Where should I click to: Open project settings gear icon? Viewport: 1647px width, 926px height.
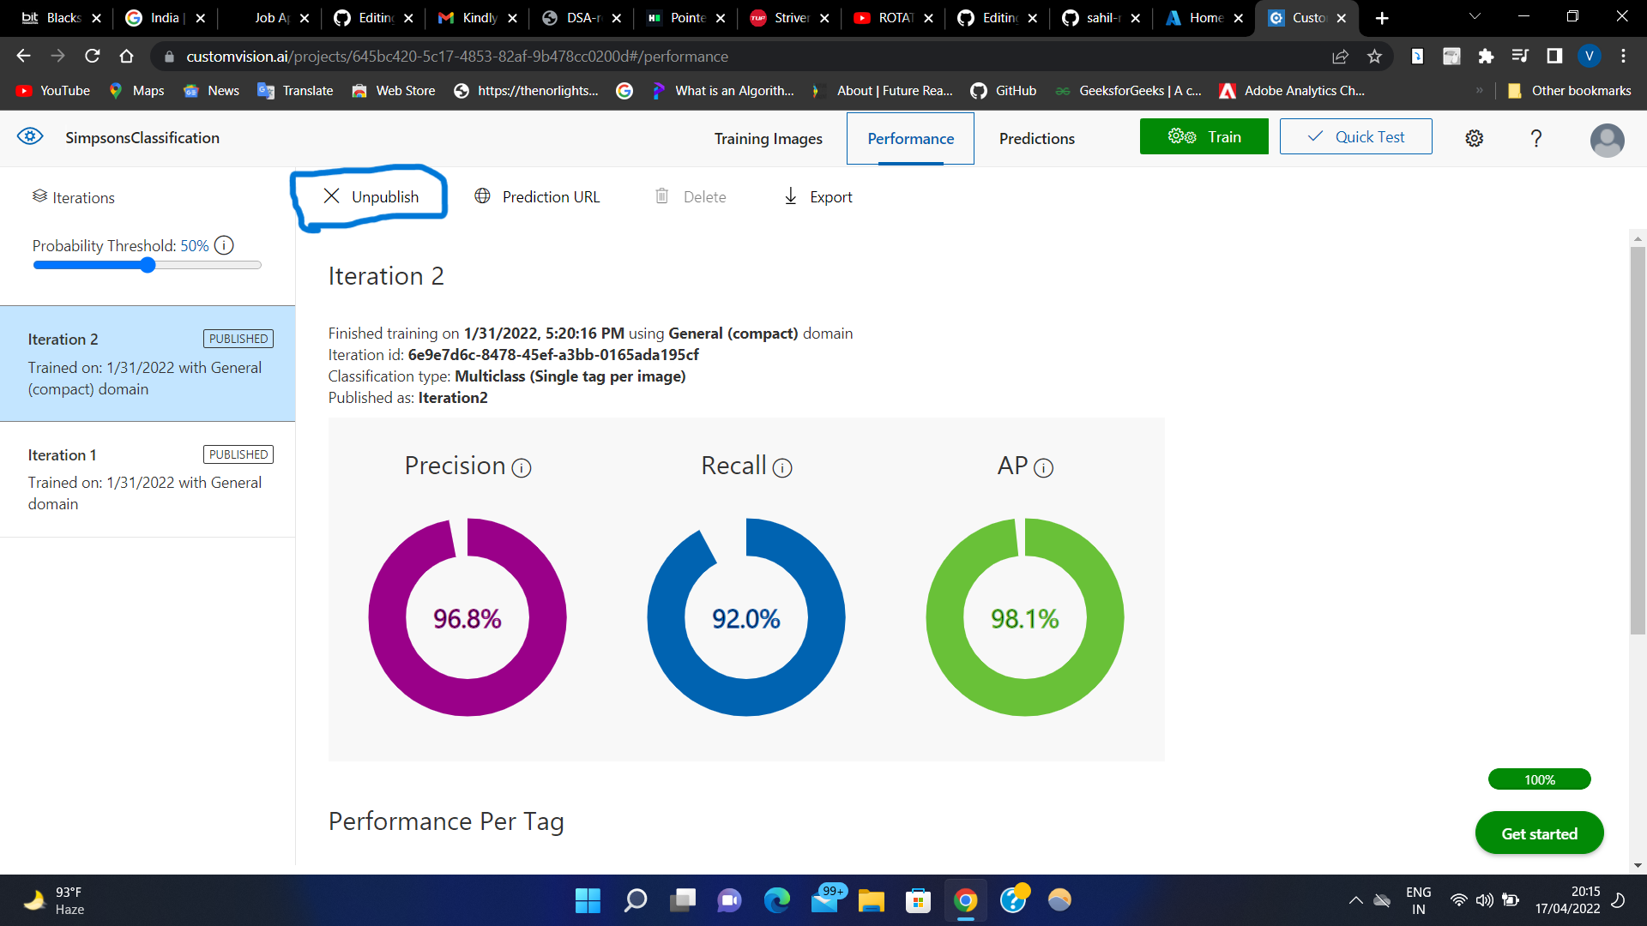[x=1474, y=138]
